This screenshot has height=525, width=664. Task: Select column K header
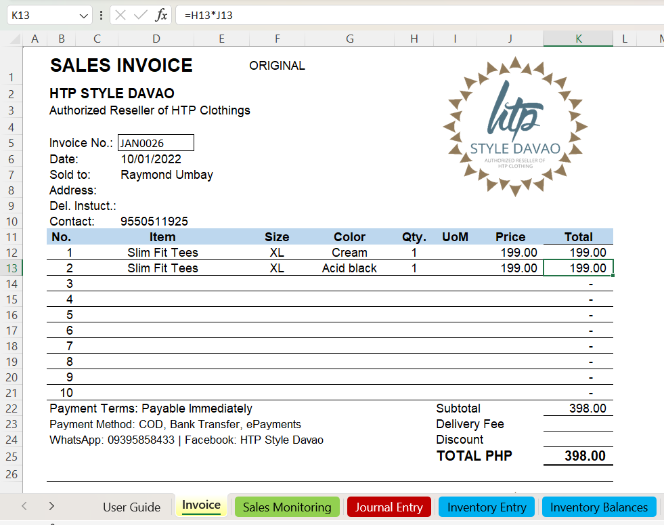point(579,39)
